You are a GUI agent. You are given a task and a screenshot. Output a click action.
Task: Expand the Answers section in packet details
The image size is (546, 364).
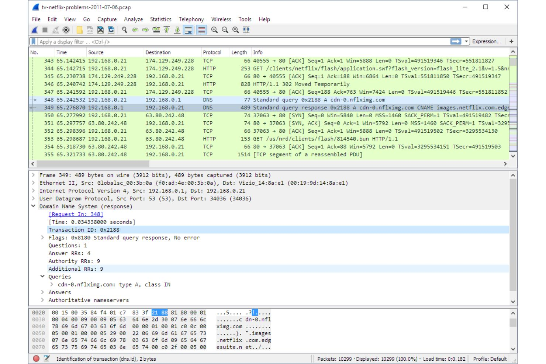coord(43,292)
